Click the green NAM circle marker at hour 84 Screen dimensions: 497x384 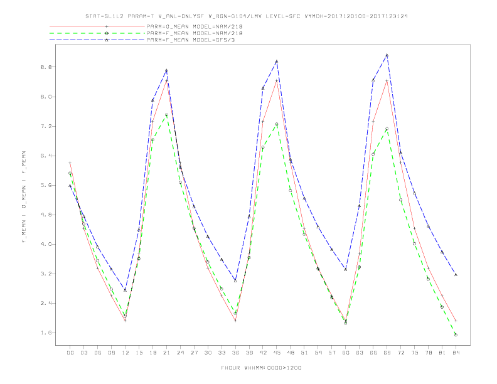tap(456, 334)
